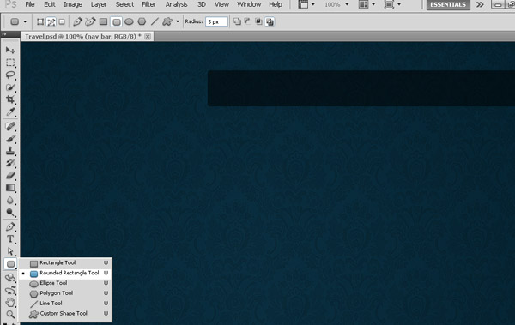Select the Eraser tool
The height and width of the screenshot is (325, 515).
coord(10,175)
